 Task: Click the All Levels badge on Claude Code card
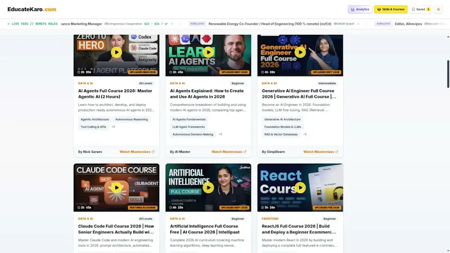coord(146,219)
